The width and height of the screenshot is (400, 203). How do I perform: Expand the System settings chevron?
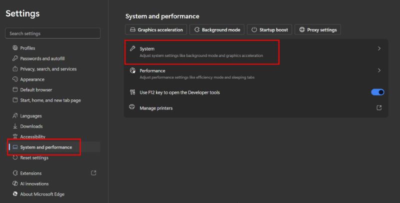[x=379, y=49]
